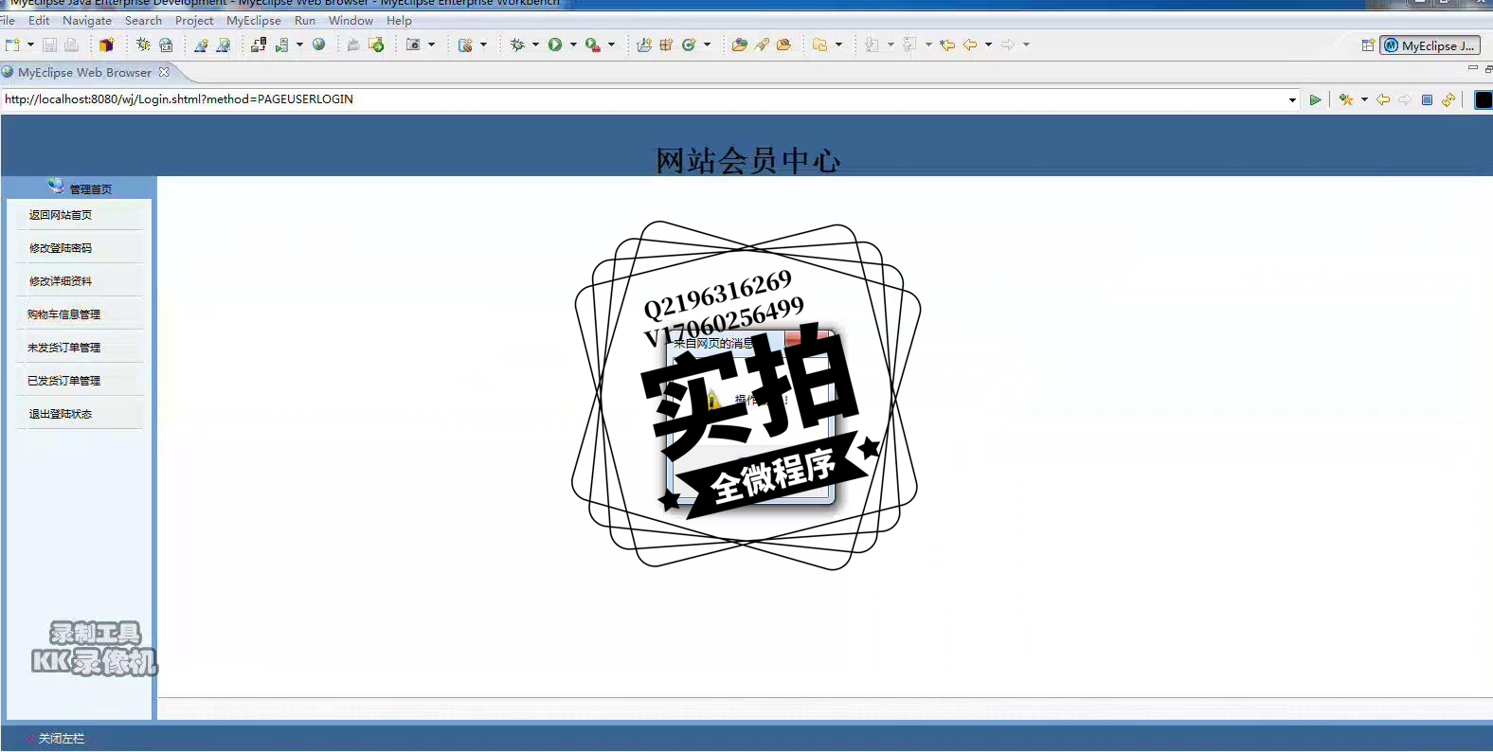Click the Save icon in toolbar
The image size is (1493, 752).
click(49, 45)
